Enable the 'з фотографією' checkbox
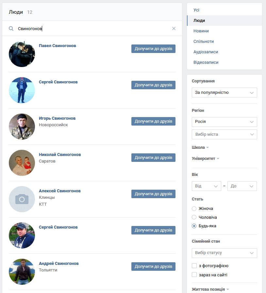 point(194,266)
